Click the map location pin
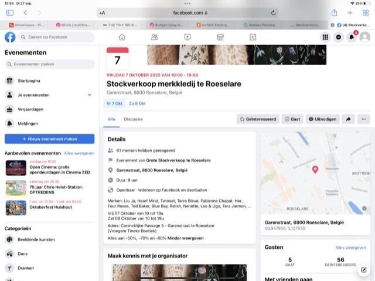The image size is (375, 281). pyautogui.click(x=315, y=170)
